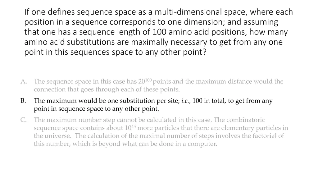Click the question's last line ending "any other point?"

tap(115, 52)
